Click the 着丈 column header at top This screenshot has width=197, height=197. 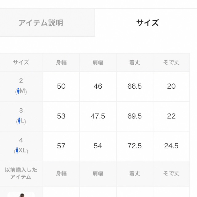pyautogui.click(x=135, y=62)
